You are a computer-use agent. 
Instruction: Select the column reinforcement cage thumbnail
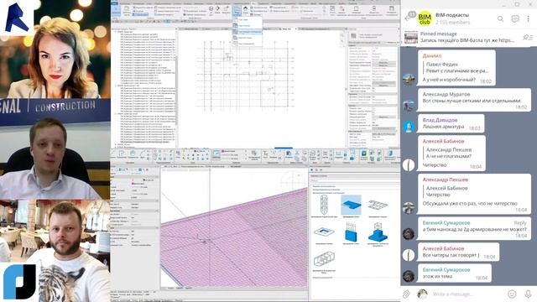point(324,205)
